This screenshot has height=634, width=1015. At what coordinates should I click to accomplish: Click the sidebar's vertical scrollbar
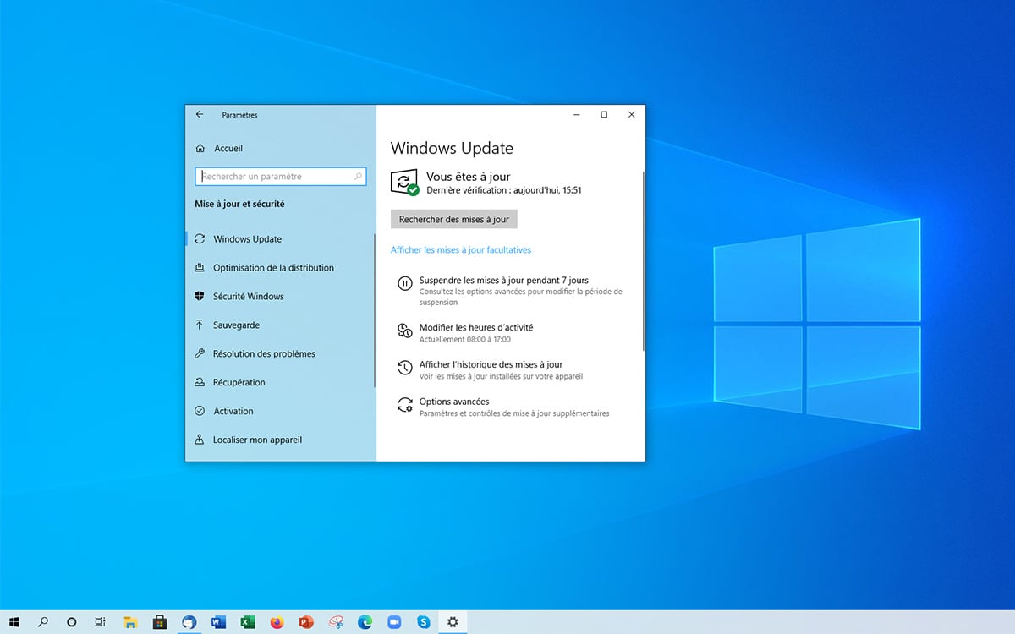tap(374, 310)
